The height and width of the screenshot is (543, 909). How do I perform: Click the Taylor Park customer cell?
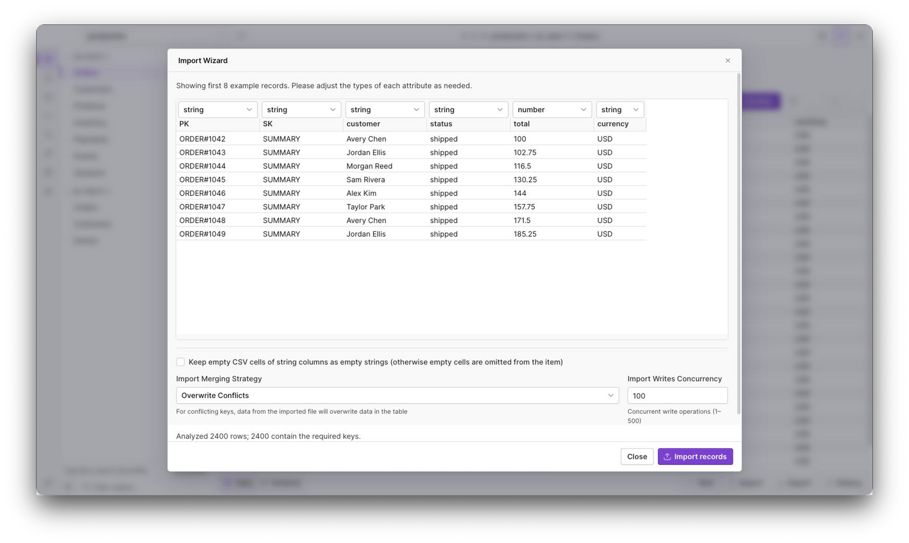[385, 206]
